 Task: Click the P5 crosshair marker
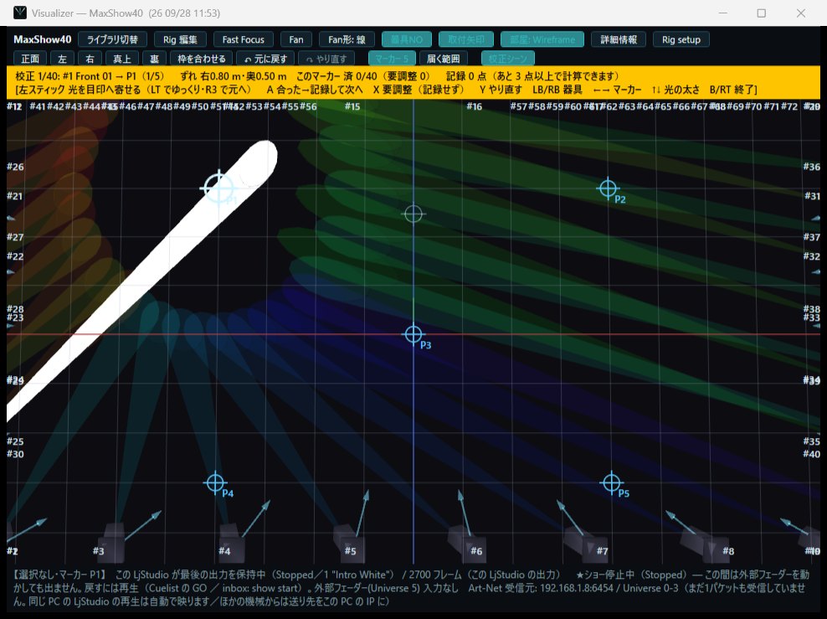611,482
